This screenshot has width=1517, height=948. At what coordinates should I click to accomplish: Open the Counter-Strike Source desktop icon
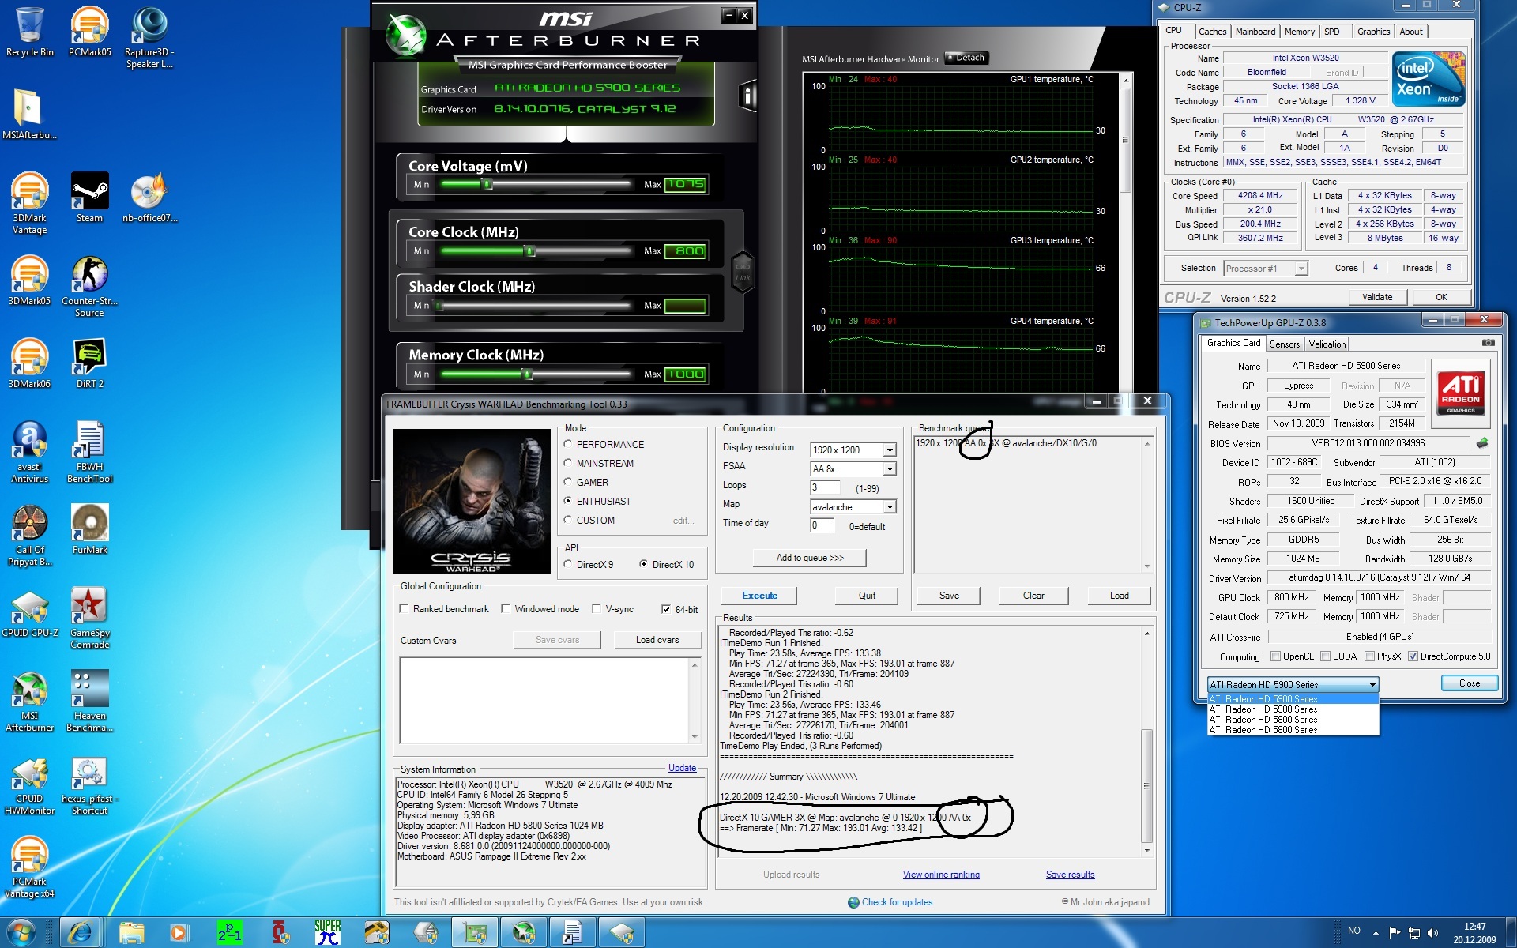coord(89,286)
